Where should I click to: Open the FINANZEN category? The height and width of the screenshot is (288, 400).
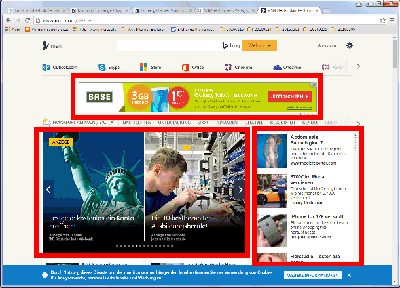[x=227, y=123]
